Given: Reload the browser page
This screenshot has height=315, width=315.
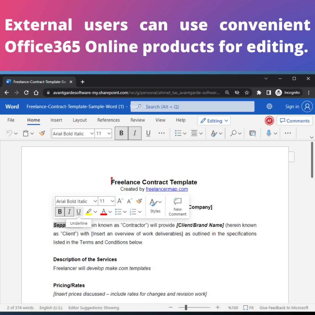Looking at the screenshot, I should point(26,92).
